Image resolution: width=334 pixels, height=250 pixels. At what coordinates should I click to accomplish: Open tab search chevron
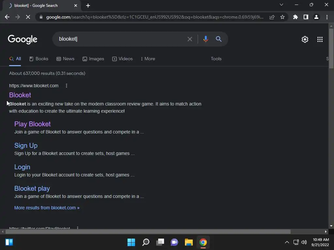[x=281, y=5]
